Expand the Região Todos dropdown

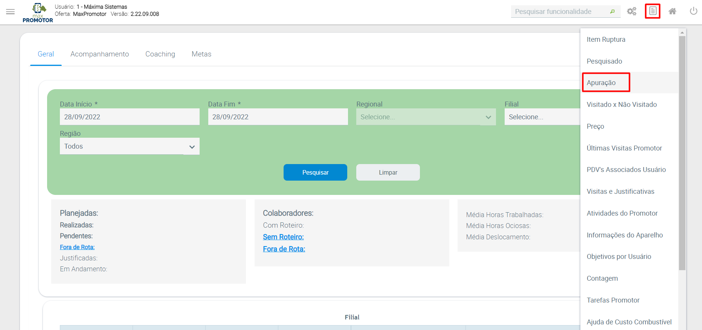coord(130,146)
